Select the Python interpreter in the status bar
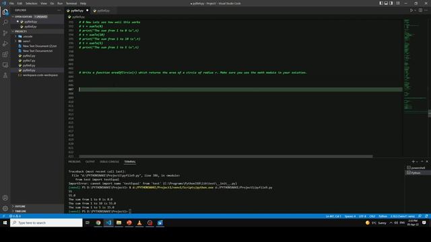 click(403, 216)
